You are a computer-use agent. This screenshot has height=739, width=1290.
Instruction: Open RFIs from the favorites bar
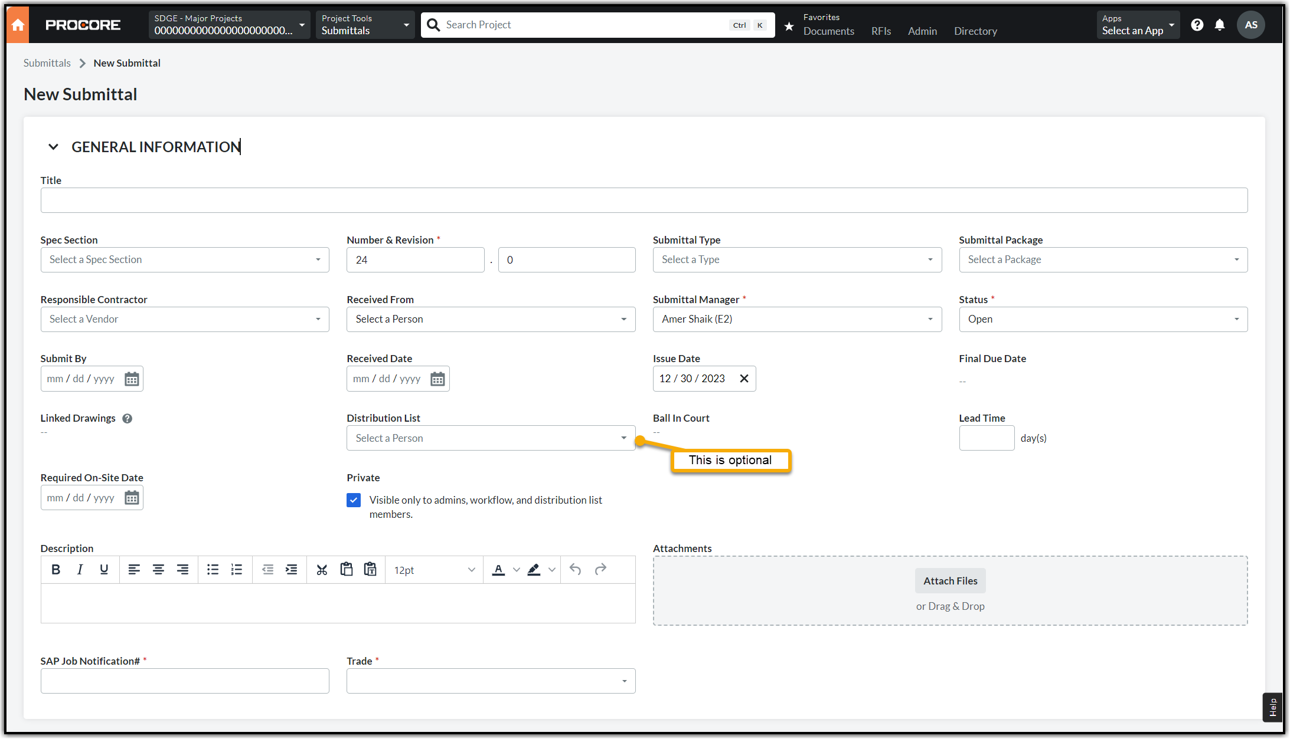pos(881,31)
